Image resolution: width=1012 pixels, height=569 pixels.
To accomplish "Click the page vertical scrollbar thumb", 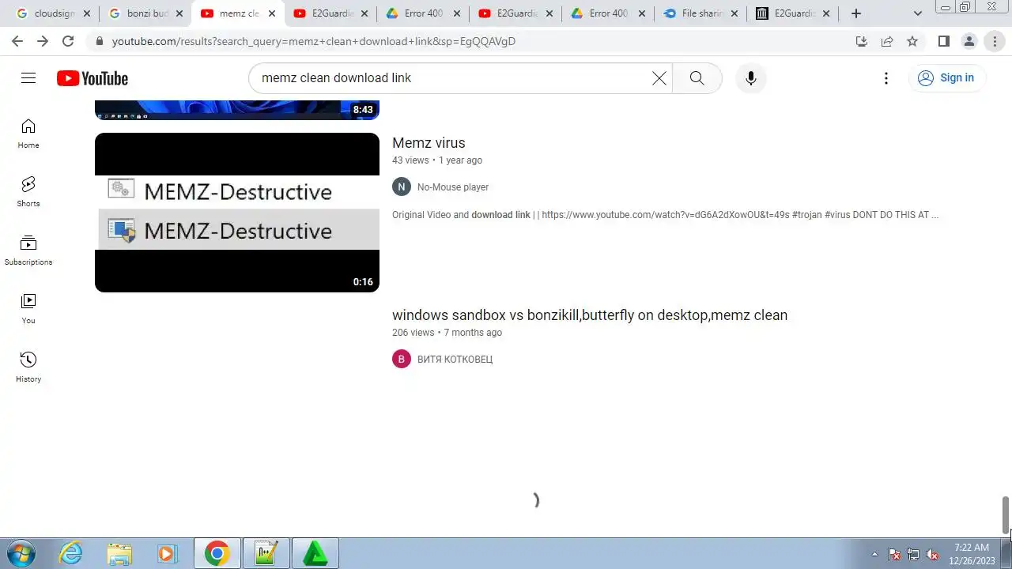I will click(1006, 514).
